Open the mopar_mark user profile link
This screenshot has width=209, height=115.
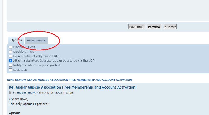pos(26,93)
